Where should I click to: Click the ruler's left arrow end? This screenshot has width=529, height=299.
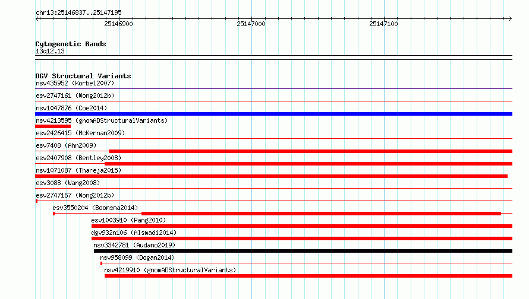tap(37, 18)
